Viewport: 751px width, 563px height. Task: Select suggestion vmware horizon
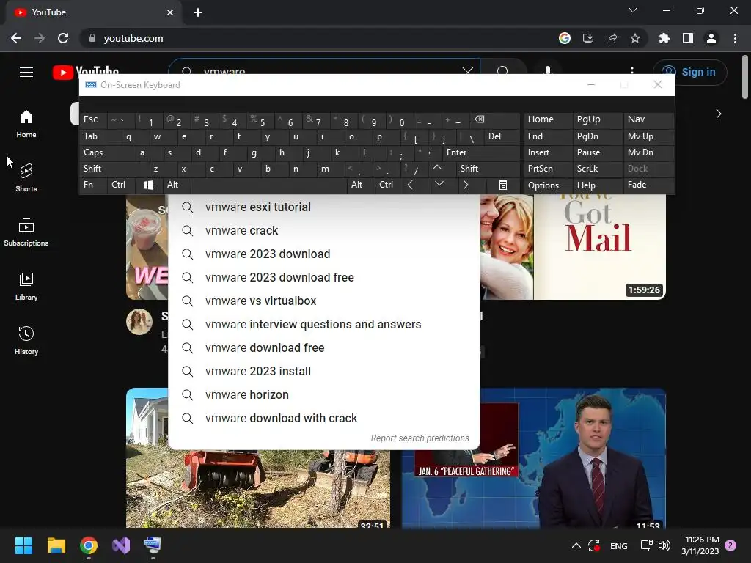coord(324,394)
